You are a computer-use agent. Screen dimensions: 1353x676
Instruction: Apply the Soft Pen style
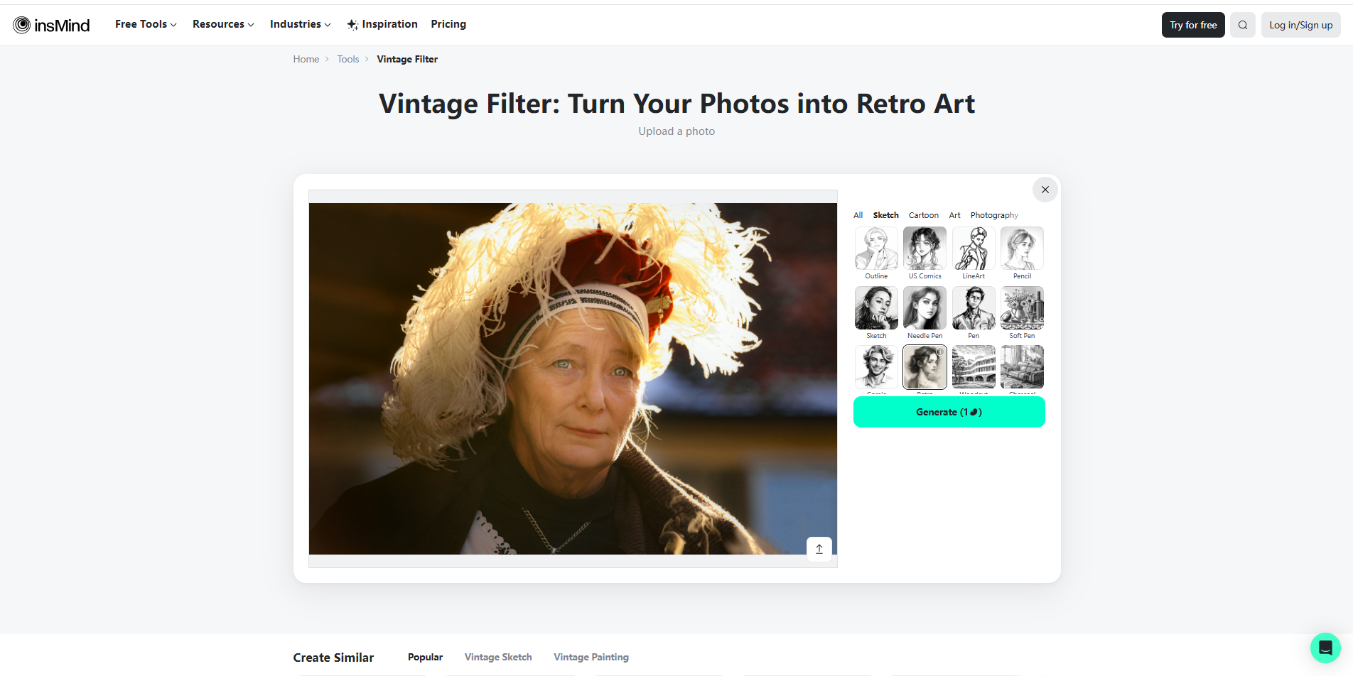pos(1021,307)
